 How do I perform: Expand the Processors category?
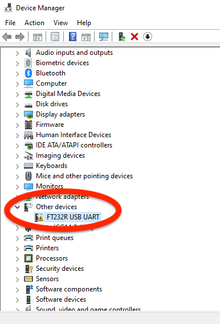point(18,259)
